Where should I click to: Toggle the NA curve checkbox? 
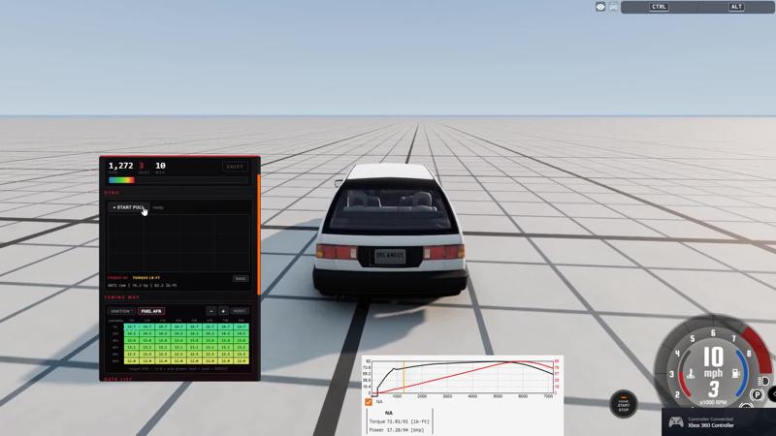369,402
